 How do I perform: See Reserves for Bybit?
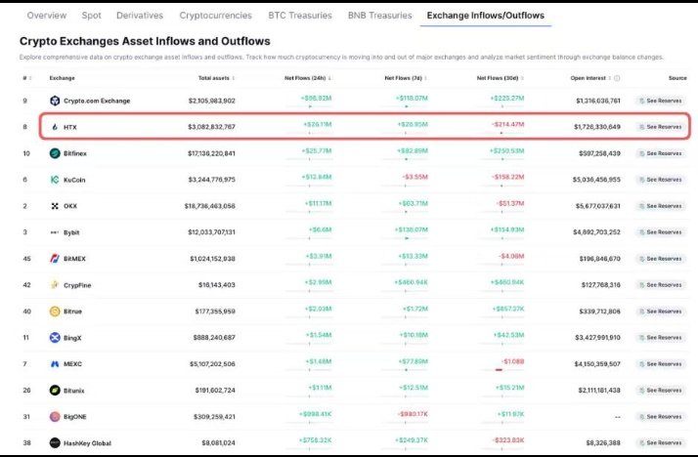tap(661, 232)
